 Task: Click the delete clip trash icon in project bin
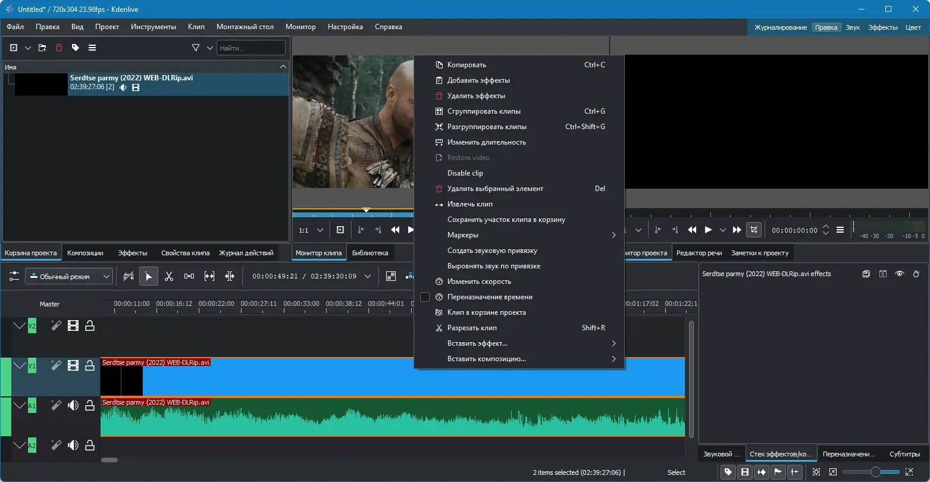click(x=59, y=48)
